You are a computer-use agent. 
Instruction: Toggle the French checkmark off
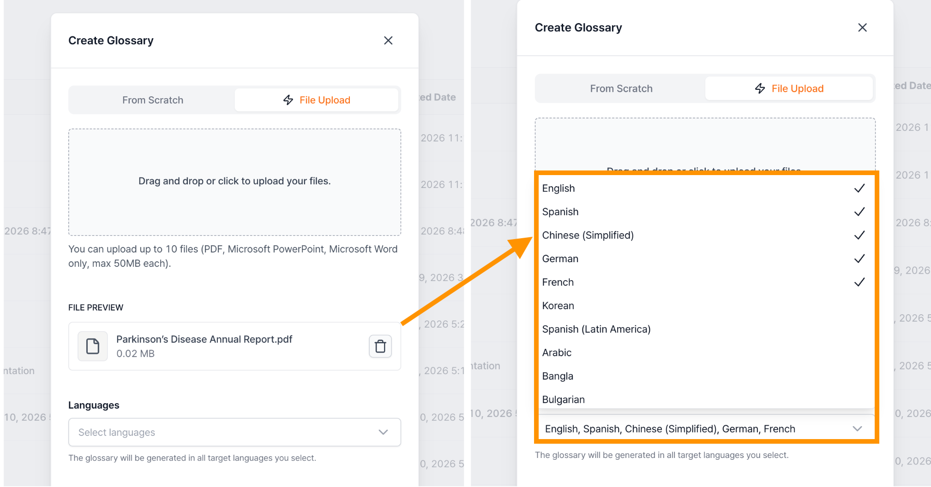[859, 282]
